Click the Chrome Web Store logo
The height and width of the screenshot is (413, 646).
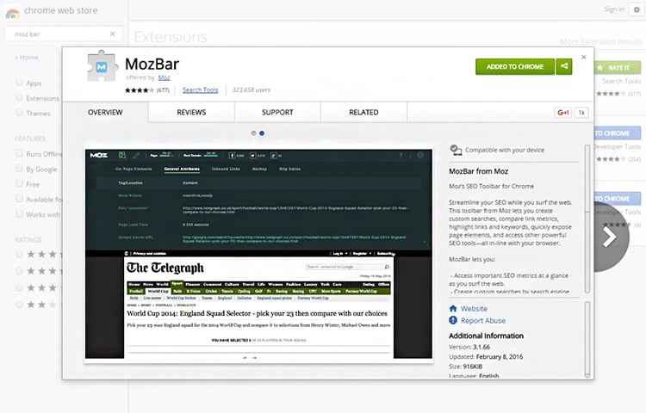pyautogui.click(x=13, y=12)
